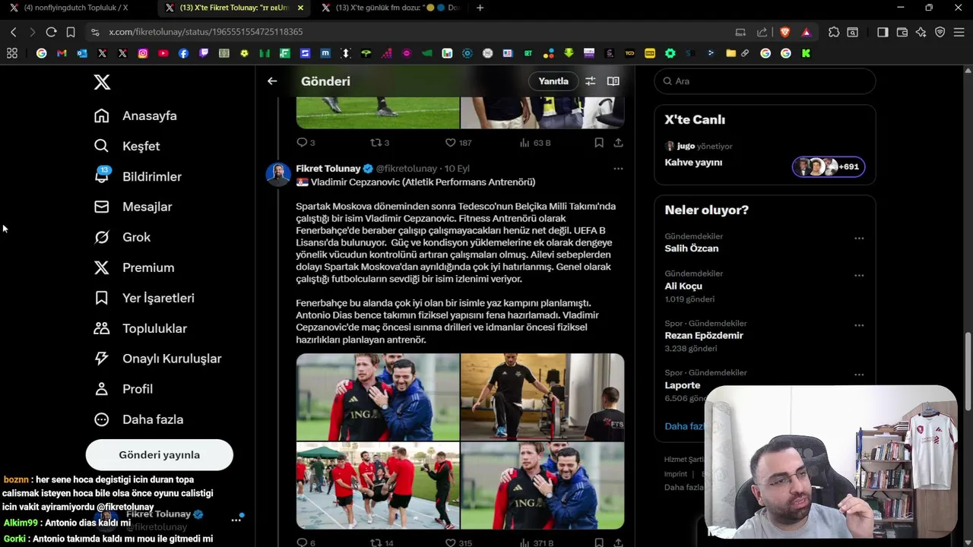Open account menu dots beside Fikret Tolunay
Image resolution: width=973 pixels, height=547 pixels.
click(236, 520)
